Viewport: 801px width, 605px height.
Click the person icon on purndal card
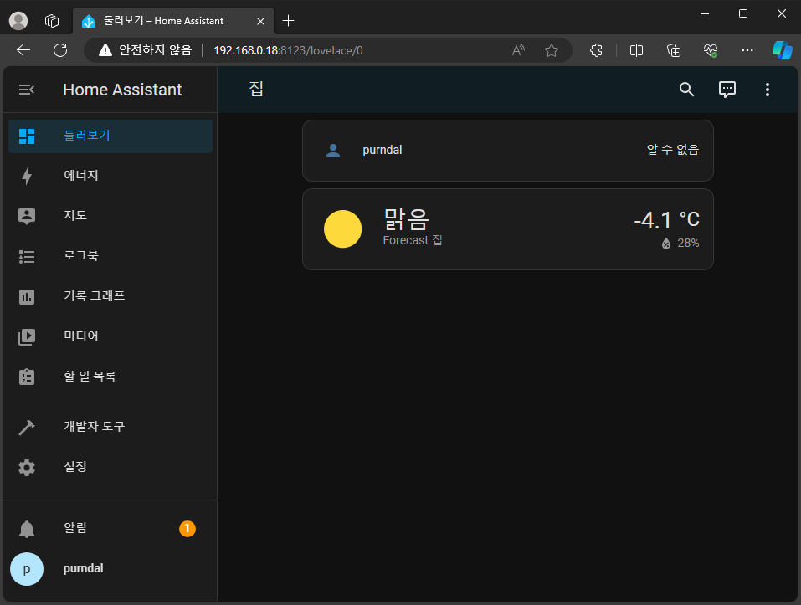click(333, 151)
